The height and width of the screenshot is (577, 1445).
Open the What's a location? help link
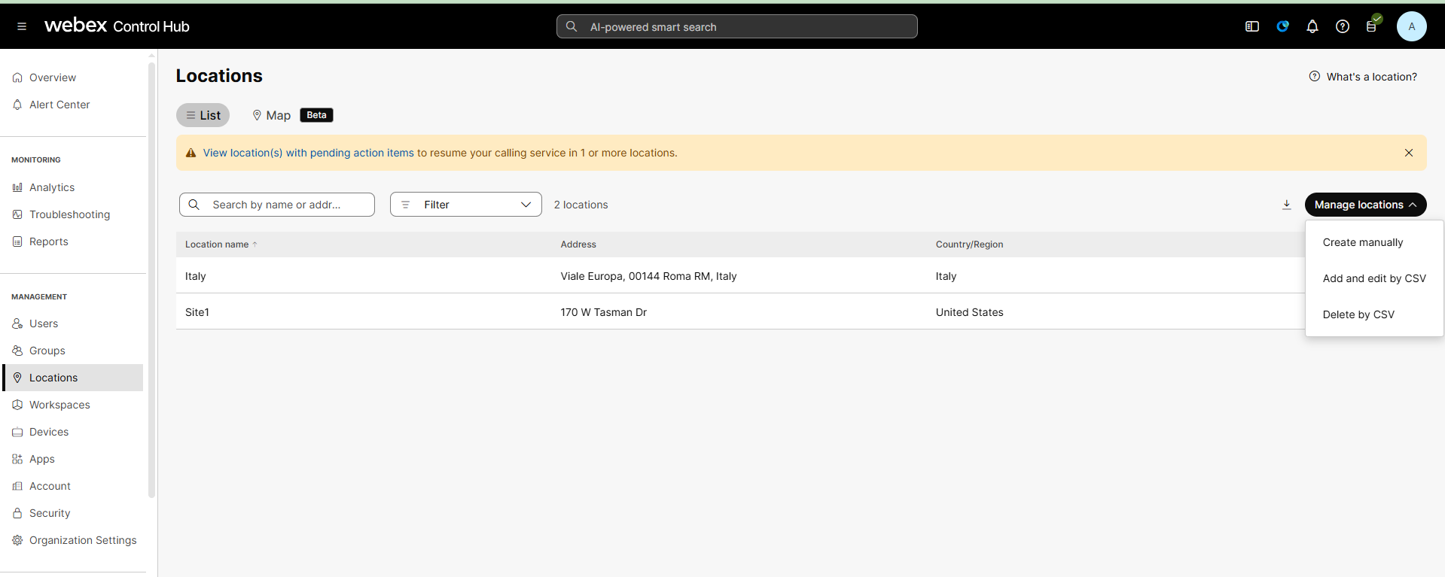[1370, 77]
